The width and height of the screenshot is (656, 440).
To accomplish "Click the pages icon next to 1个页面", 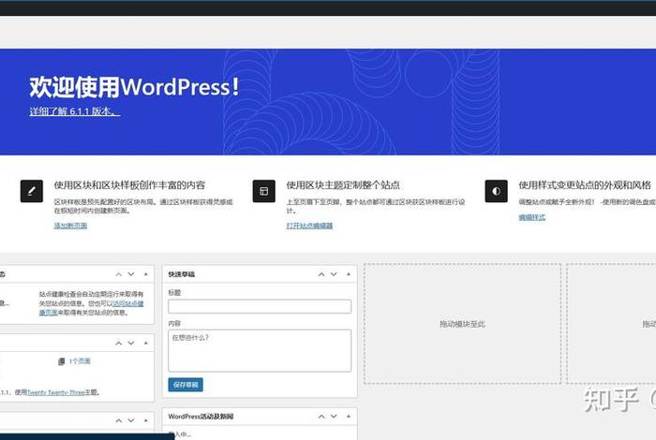I will click(62, 361).
